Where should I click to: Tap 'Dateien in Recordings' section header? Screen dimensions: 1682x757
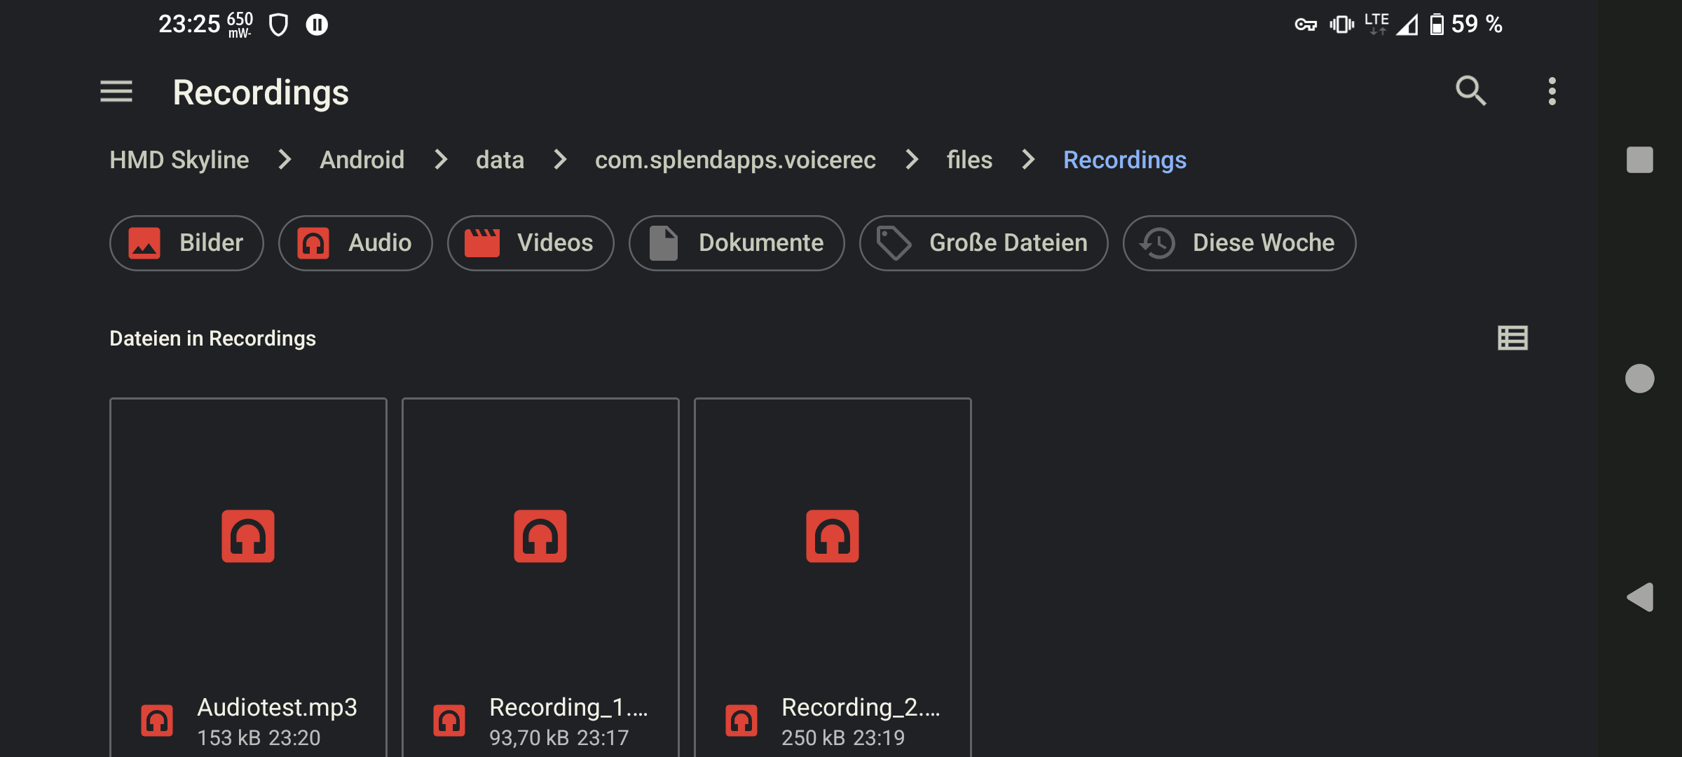coord(212,339)
